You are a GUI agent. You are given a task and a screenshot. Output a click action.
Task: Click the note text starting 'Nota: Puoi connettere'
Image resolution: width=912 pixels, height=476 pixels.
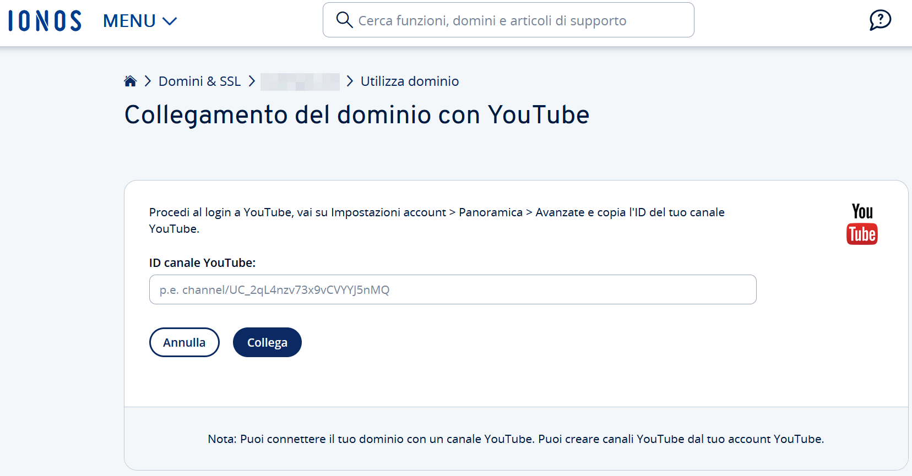click(x=516, y=439)
